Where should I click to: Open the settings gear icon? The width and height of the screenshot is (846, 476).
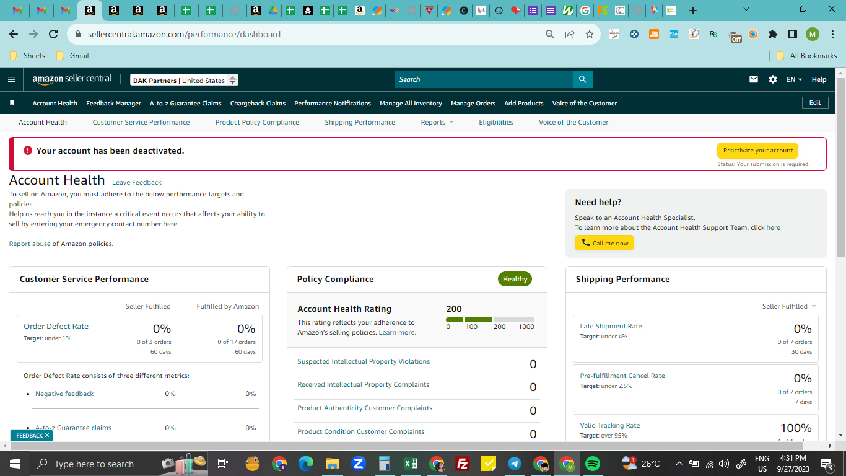click(x=773, y=79)
